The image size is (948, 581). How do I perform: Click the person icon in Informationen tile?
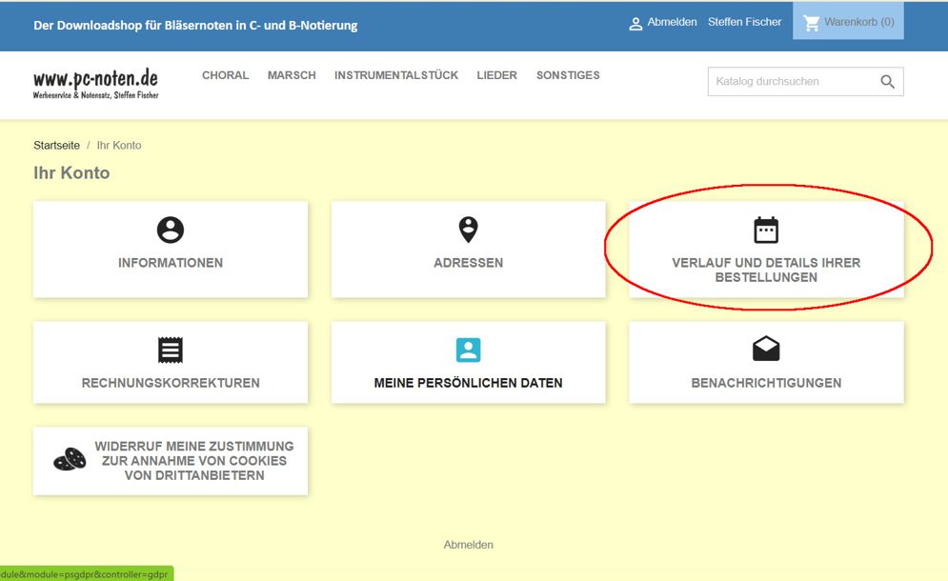(x=170, y=230)
